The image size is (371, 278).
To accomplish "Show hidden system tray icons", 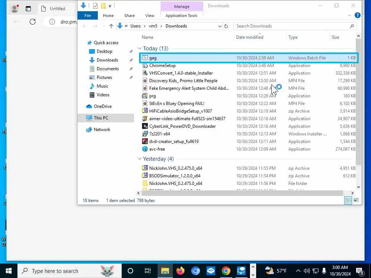I will [298, 271].
